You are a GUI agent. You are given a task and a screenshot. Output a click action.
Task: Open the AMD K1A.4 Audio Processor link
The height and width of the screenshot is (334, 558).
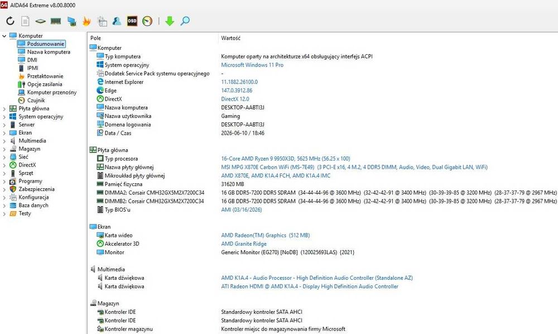point(317,278)
